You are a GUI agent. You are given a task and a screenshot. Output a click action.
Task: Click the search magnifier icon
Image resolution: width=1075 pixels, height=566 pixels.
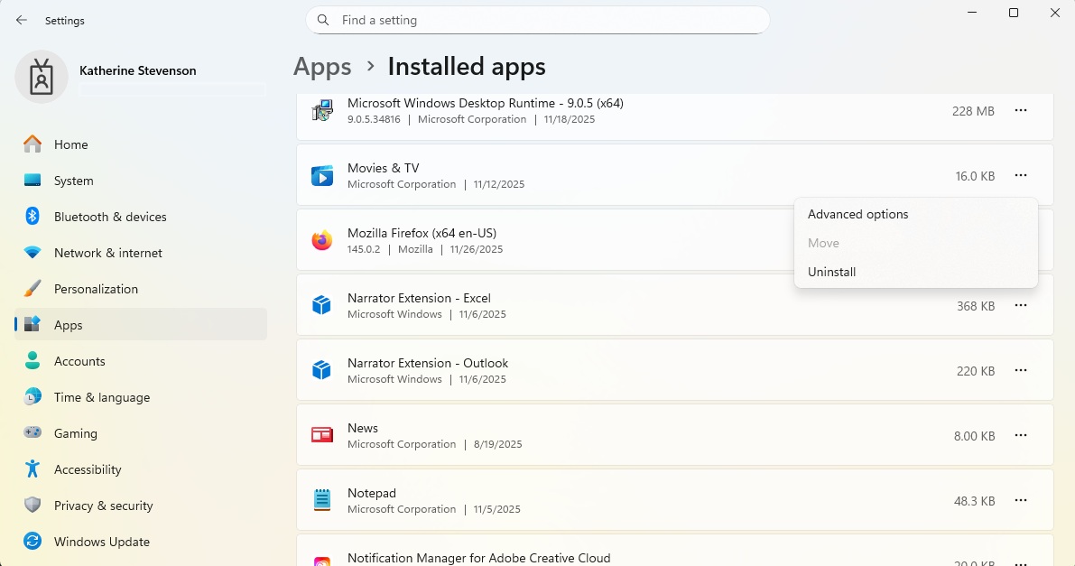click(x=322, y=19)
